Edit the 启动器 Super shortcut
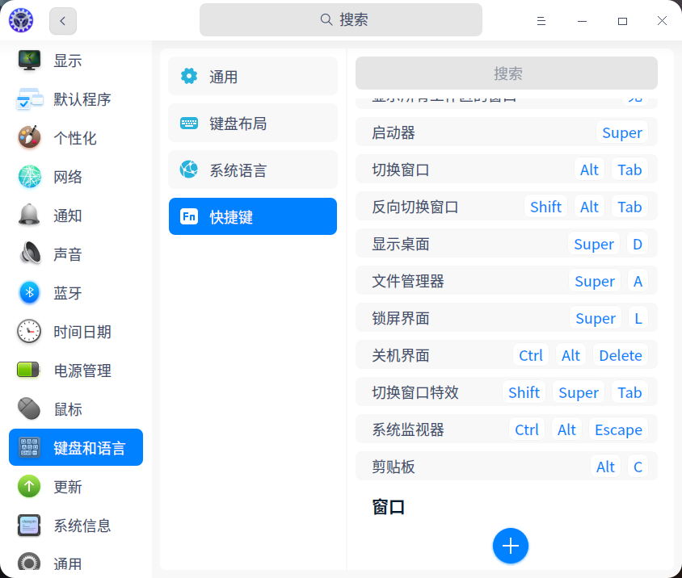 click(x=507, y=132)
